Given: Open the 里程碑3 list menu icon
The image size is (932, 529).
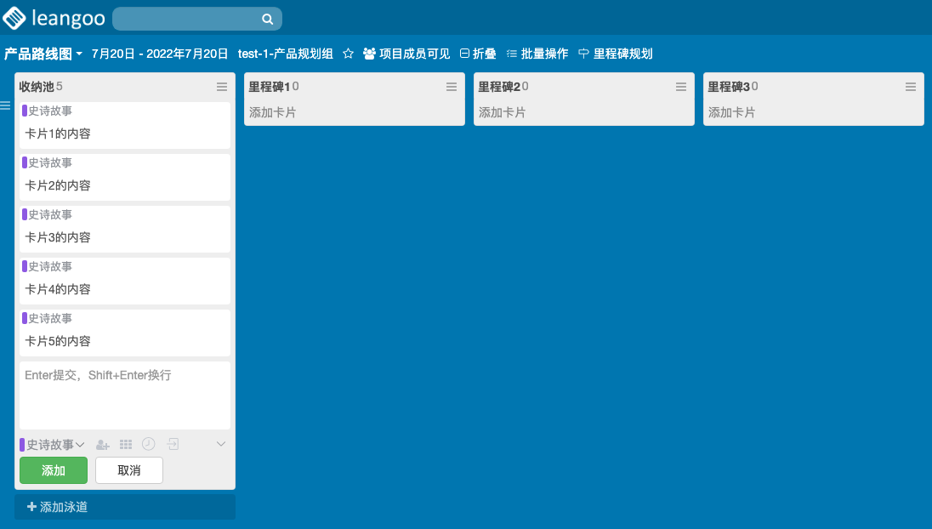Looking at the screenshot, I should click(x=911, y=87).
